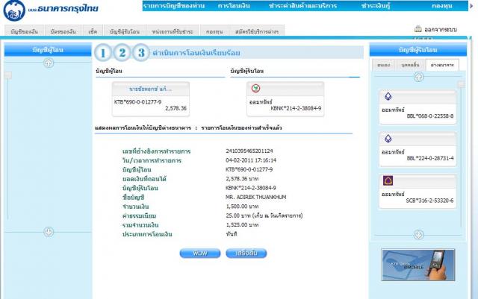Viewport: 478px width, 299px height.
Task: Click the Bangkok Bank icon for BBL*068-0-22558-8
Action: [388, 97]
